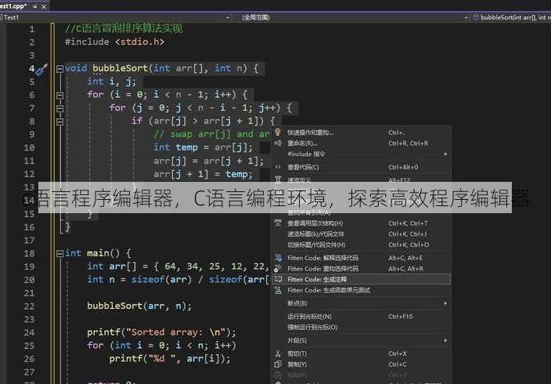Collapse the inner for loop on line 7
551x384 pixels.
pyautogui.click(x=59, y=108)
